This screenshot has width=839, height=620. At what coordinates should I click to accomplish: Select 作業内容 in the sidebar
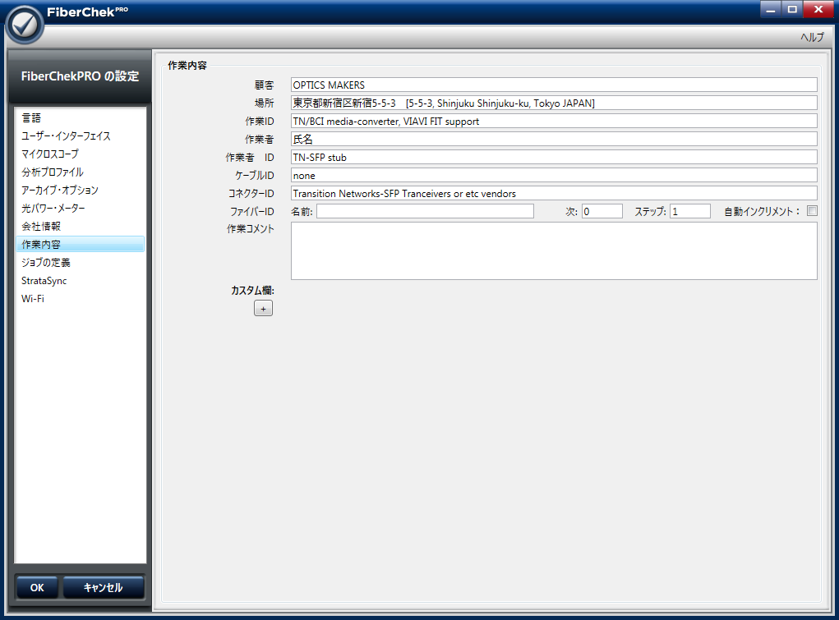pos(81,244)
